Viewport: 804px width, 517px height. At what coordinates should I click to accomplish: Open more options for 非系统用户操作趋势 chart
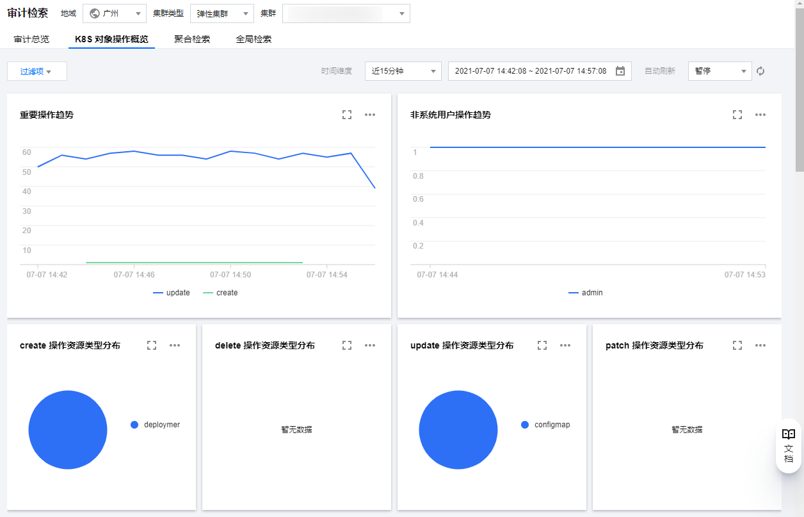pos(760,115)
